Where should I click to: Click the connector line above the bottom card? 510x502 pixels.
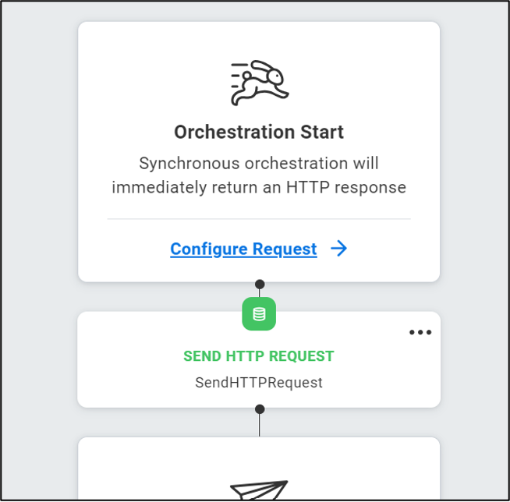click(x=259, y=426)
